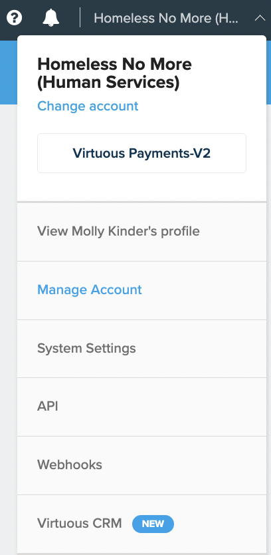Screen dimensions: 271x555
Task: Open View Molly Kinder's profile
Action: pyautogui.click(x=141, y=232)
